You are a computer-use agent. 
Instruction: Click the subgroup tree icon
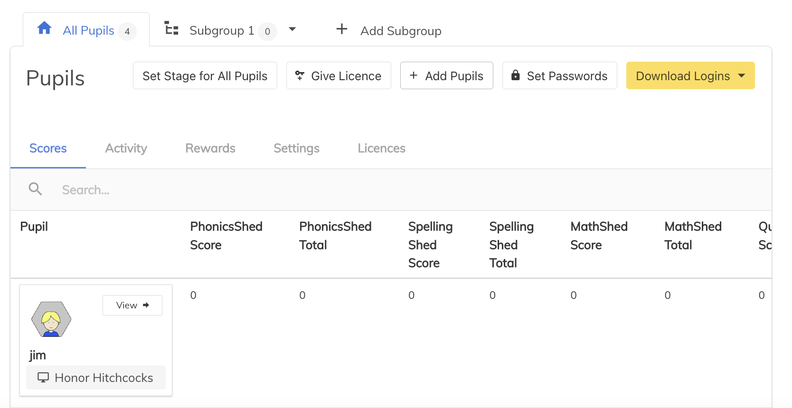click(x=171, y=28)
